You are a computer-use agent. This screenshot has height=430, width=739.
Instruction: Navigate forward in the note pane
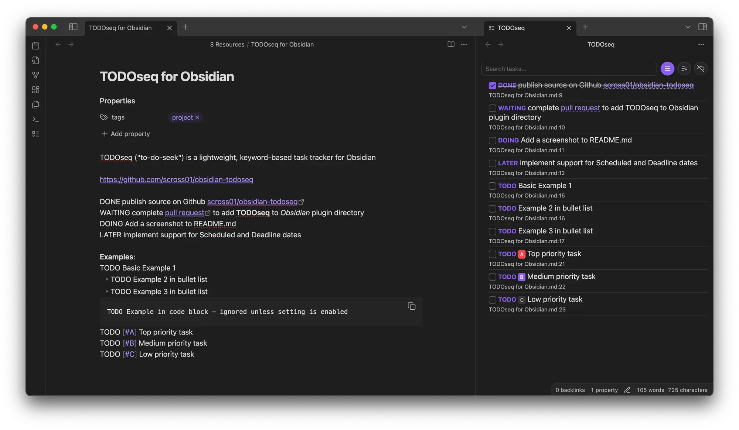(x=71, y=45)
